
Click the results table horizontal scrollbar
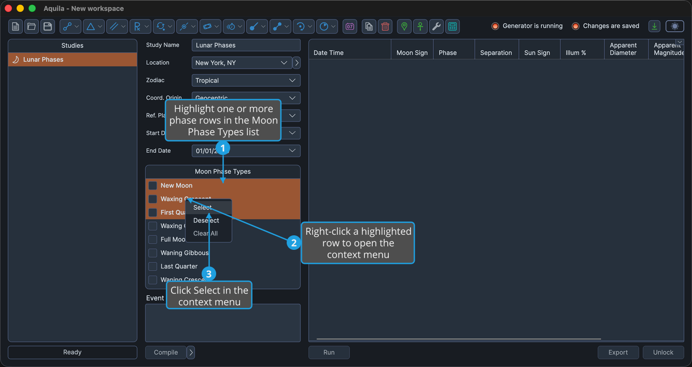tap(459, 339)
